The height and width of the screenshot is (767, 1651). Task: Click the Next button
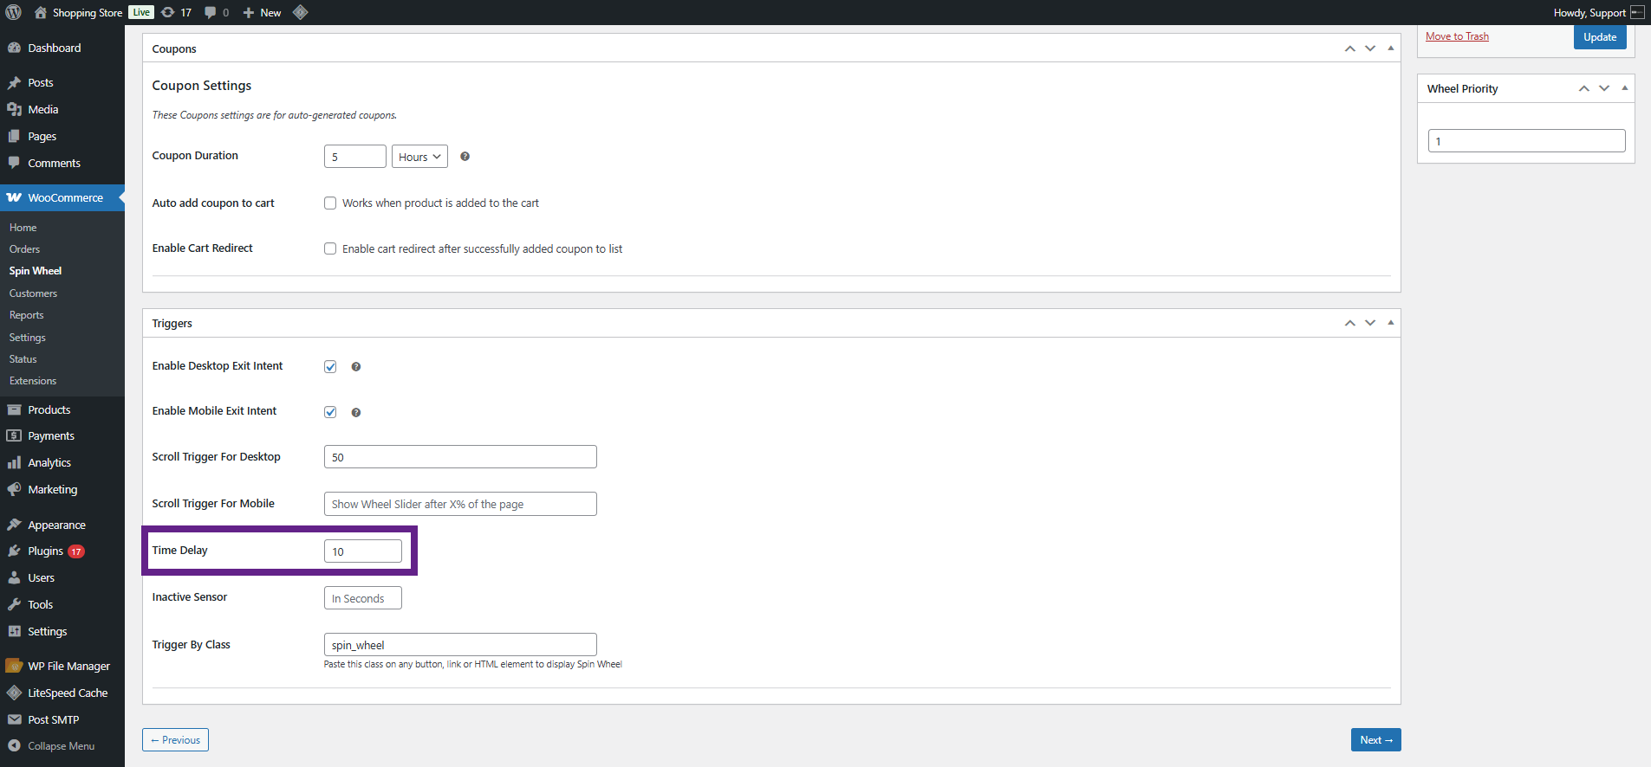coord(1375,740)
